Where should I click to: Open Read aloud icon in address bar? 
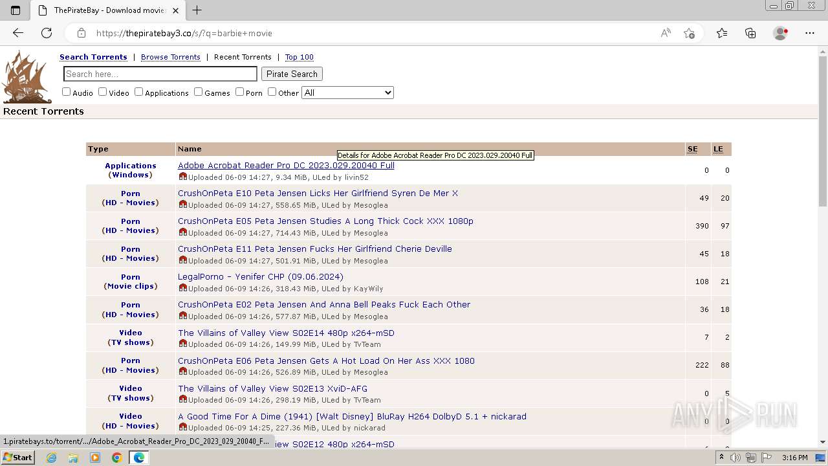click(666, 33)
